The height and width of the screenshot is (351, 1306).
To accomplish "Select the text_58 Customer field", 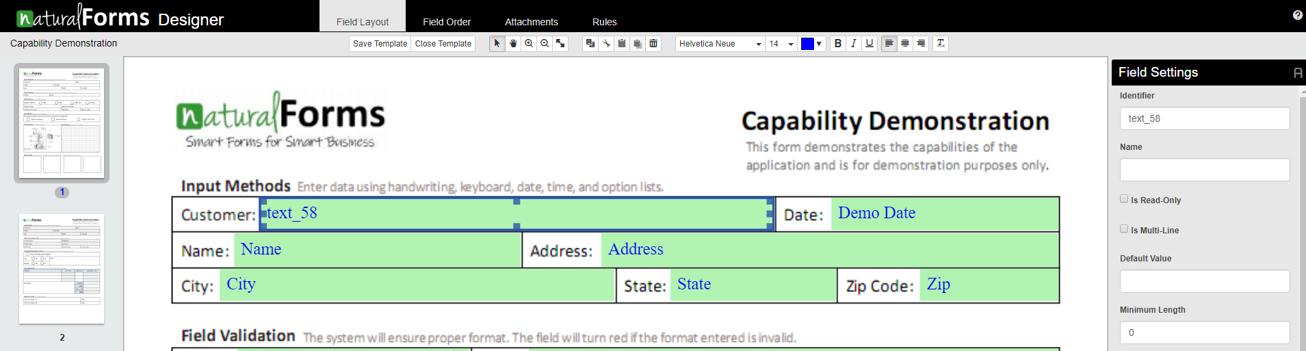I will tap(517, 214).
